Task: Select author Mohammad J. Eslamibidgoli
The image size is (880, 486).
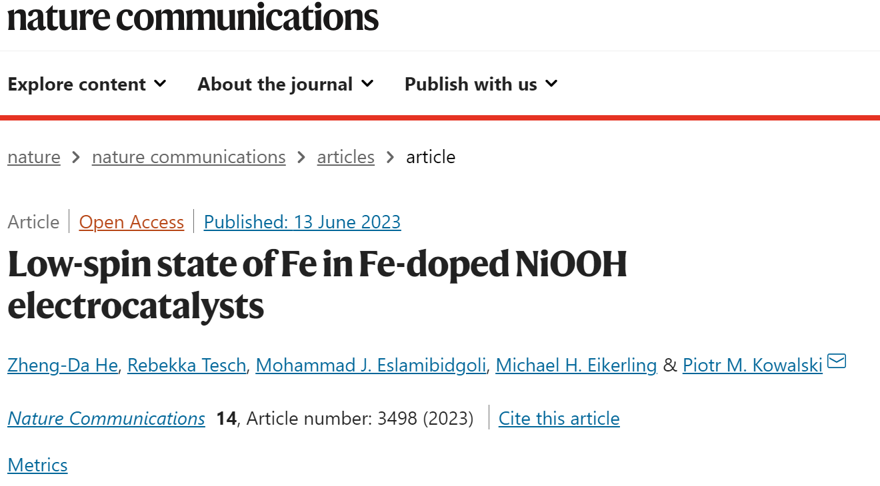Action: point(371,365)
